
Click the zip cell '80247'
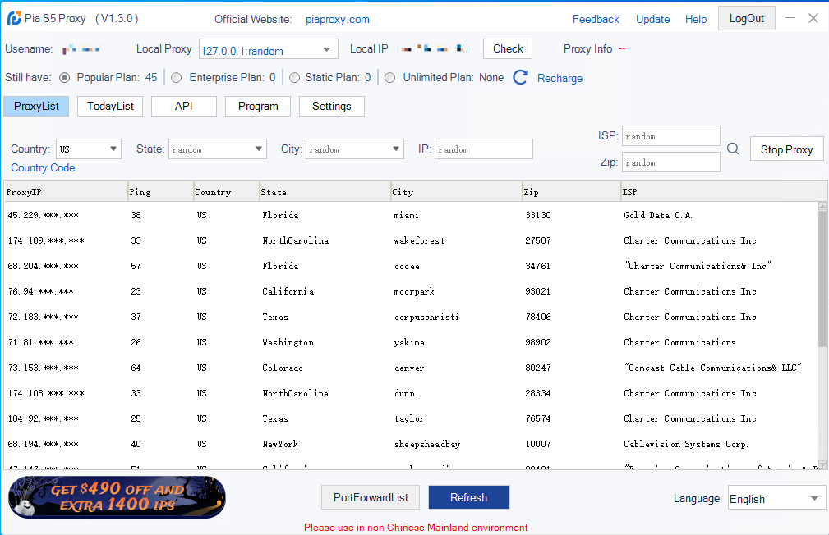pos(537,368)
